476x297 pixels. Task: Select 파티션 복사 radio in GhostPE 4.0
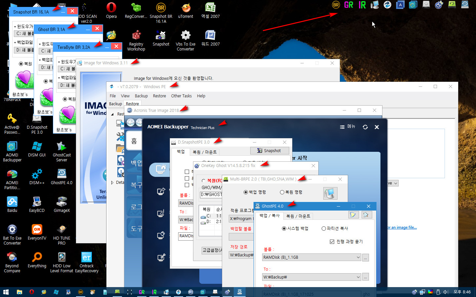point(335,228)
